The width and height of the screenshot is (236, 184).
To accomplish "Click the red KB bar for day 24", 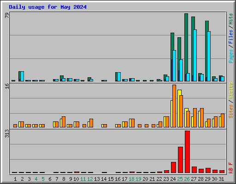I will (173, 167).
